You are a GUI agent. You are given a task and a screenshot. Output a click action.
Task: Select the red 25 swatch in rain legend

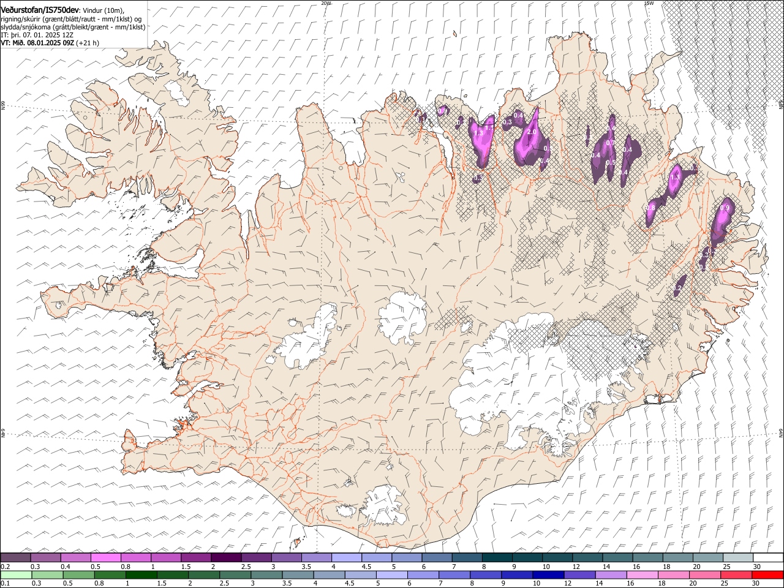tap(736, 575)
